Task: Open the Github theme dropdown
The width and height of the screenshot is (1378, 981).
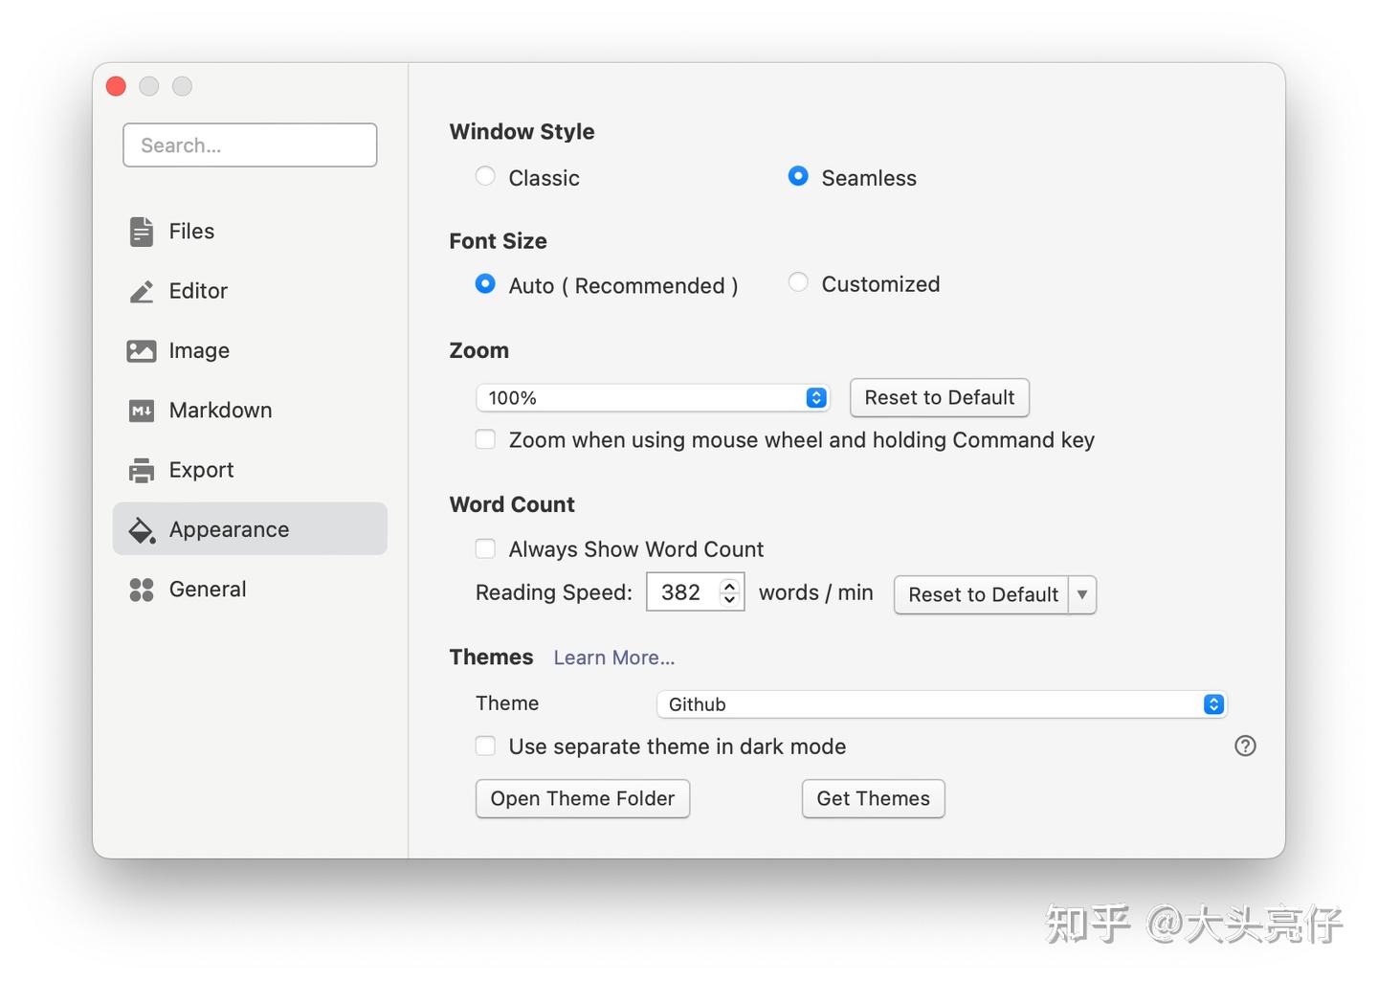Action: point(942,704)
